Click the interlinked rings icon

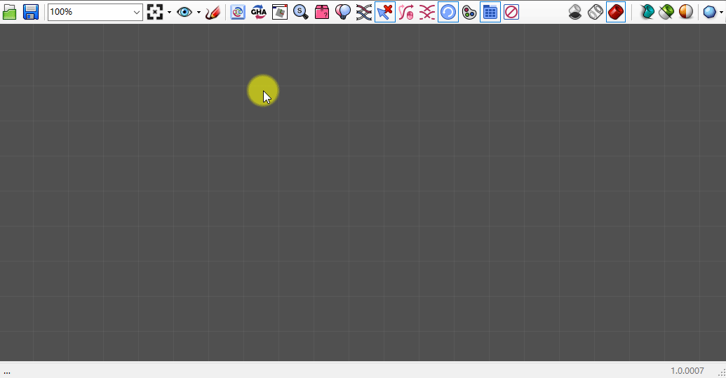(238, 12)
